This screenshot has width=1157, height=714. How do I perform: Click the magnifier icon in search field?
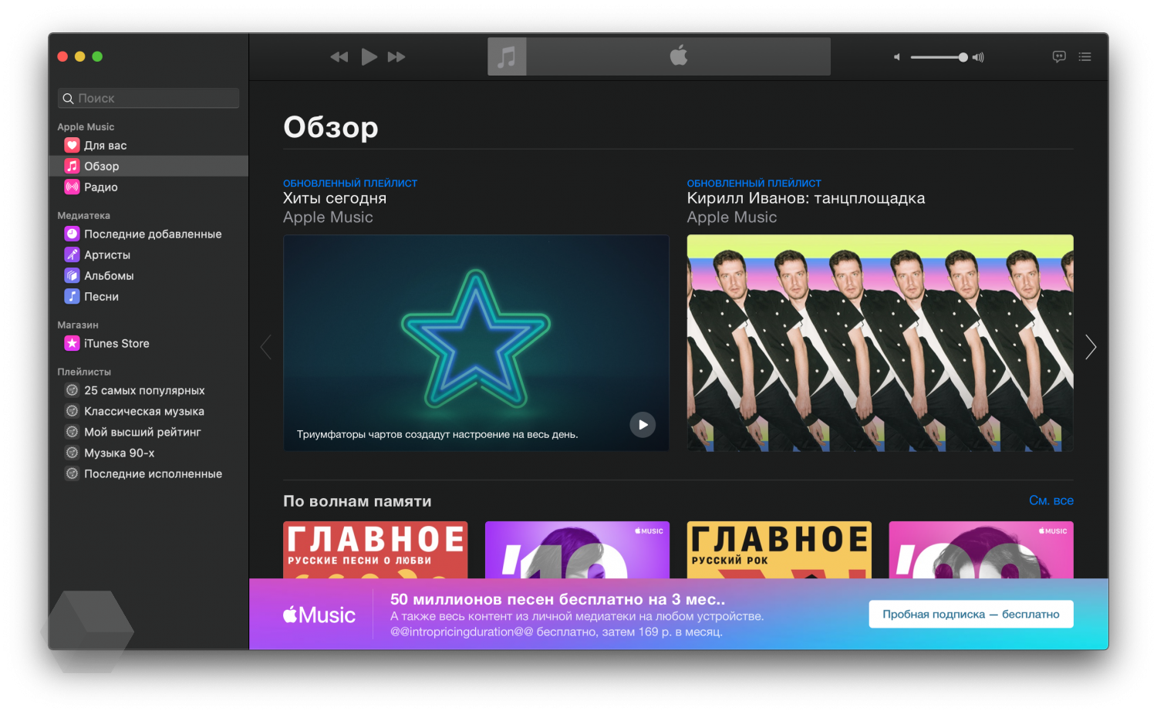coord(69,99)
